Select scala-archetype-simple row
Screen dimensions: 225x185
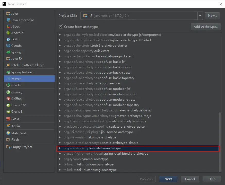(138, 143)
